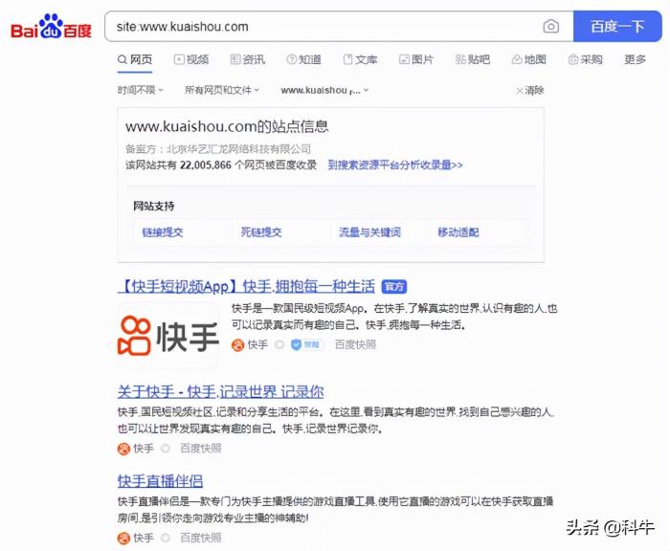Screen dimensions: 670x551
Task: Expand the 所有网页和文件 filter dropdown
Action: coord(222,91)
